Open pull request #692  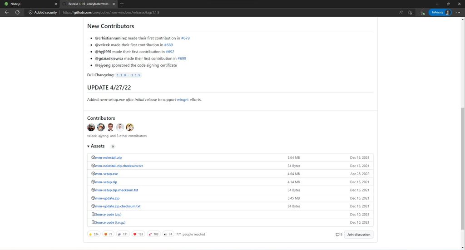170,52
